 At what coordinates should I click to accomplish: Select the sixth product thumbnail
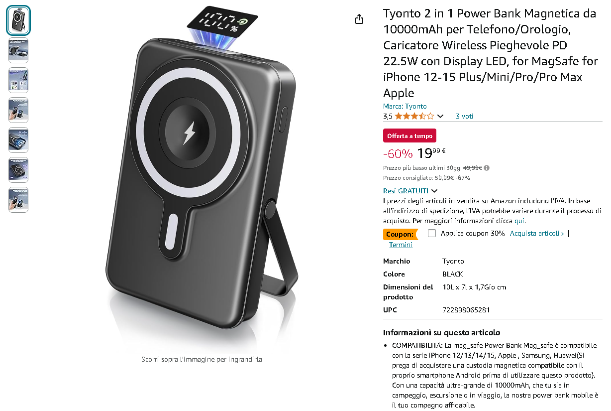[x=18, y=170]
